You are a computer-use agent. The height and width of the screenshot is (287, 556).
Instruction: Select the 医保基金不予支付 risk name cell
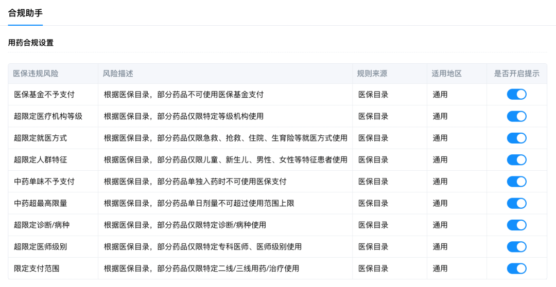44,95
